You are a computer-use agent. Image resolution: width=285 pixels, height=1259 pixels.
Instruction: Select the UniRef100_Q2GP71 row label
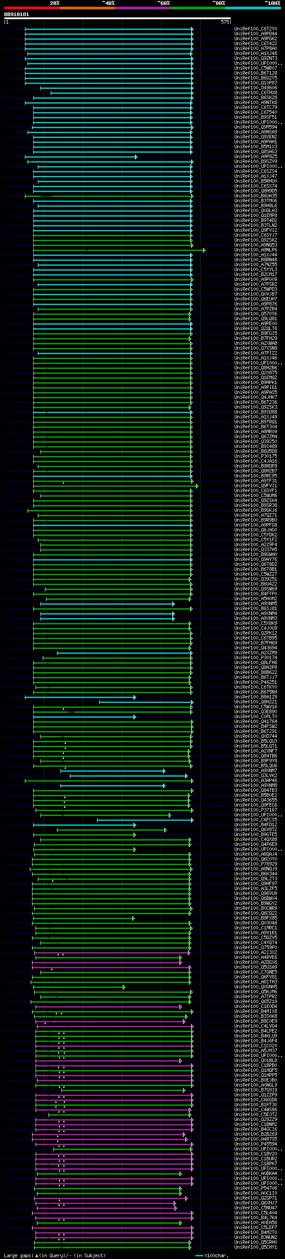click(255, 1198)
